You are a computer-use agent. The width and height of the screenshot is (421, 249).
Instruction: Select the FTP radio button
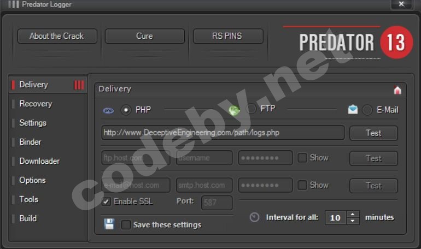point(251,109)
